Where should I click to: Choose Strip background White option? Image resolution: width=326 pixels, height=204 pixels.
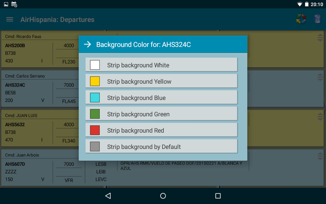coord(161,64)
